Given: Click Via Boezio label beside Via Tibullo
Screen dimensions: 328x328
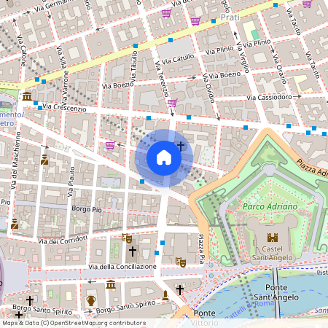Looking at the screenshot, I should point(117,85).
